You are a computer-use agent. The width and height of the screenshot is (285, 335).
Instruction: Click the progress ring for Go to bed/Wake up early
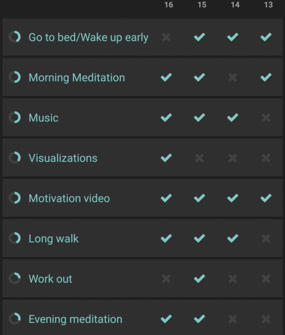tap(15, 37)
